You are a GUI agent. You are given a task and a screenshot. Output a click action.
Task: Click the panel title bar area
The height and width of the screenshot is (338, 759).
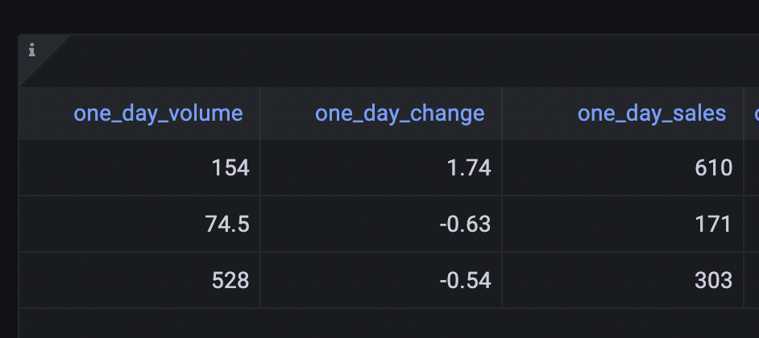coord(412,60)
